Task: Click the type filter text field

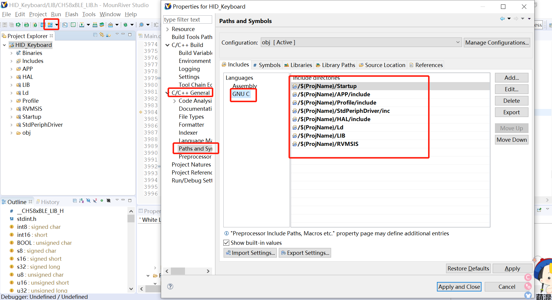Action: click(187, 19)
